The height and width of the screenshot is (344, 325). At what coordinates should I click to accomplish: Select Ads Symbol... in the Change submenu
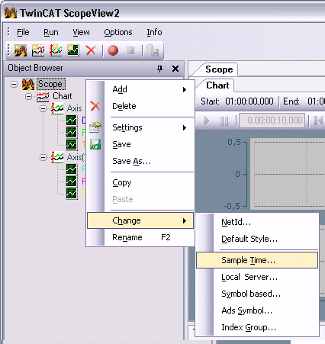tap(257, 310)
